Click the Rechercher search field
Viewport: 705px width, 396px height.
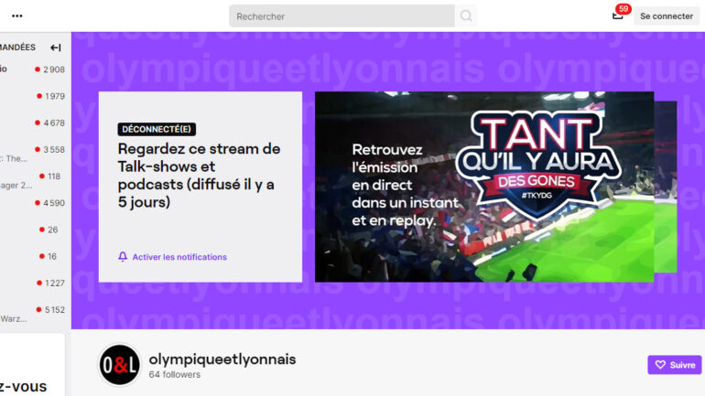coord(342,16)
